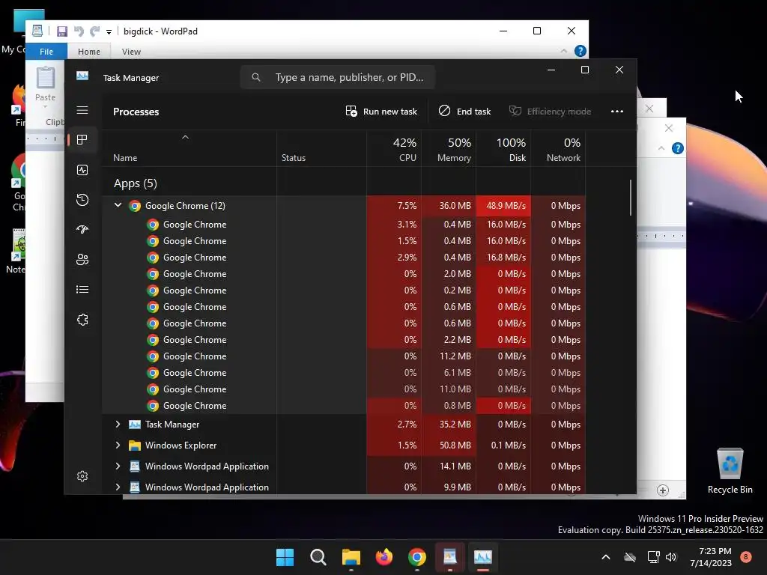Image resolution: width=767 pixels, height=575 pixels.
Task: Open the WordPad help question mark icon
Action: click(x=580, y=51)
